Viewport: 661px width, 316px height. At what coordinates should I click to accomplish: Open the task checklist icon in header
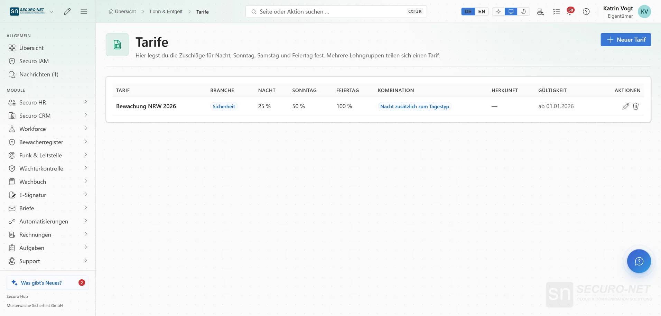(556, 11)
